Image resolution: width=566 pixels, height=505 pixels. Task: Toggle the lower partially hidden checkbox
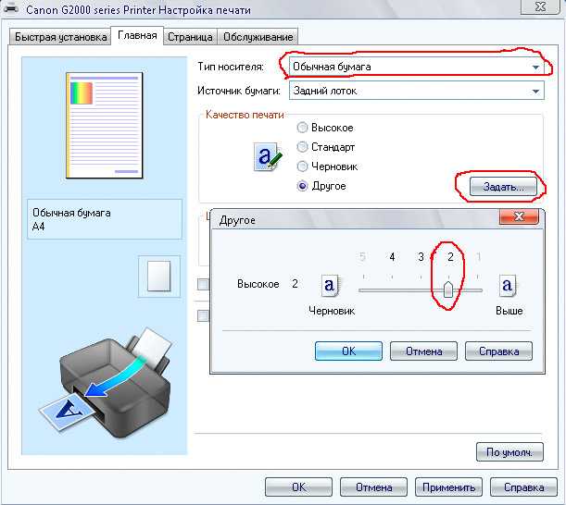[x=203, y=315]
